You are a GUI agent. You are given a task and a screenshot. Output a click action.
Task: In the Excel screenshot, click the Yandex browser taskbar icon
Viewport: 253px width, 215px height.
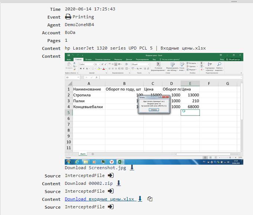(112, 162)
